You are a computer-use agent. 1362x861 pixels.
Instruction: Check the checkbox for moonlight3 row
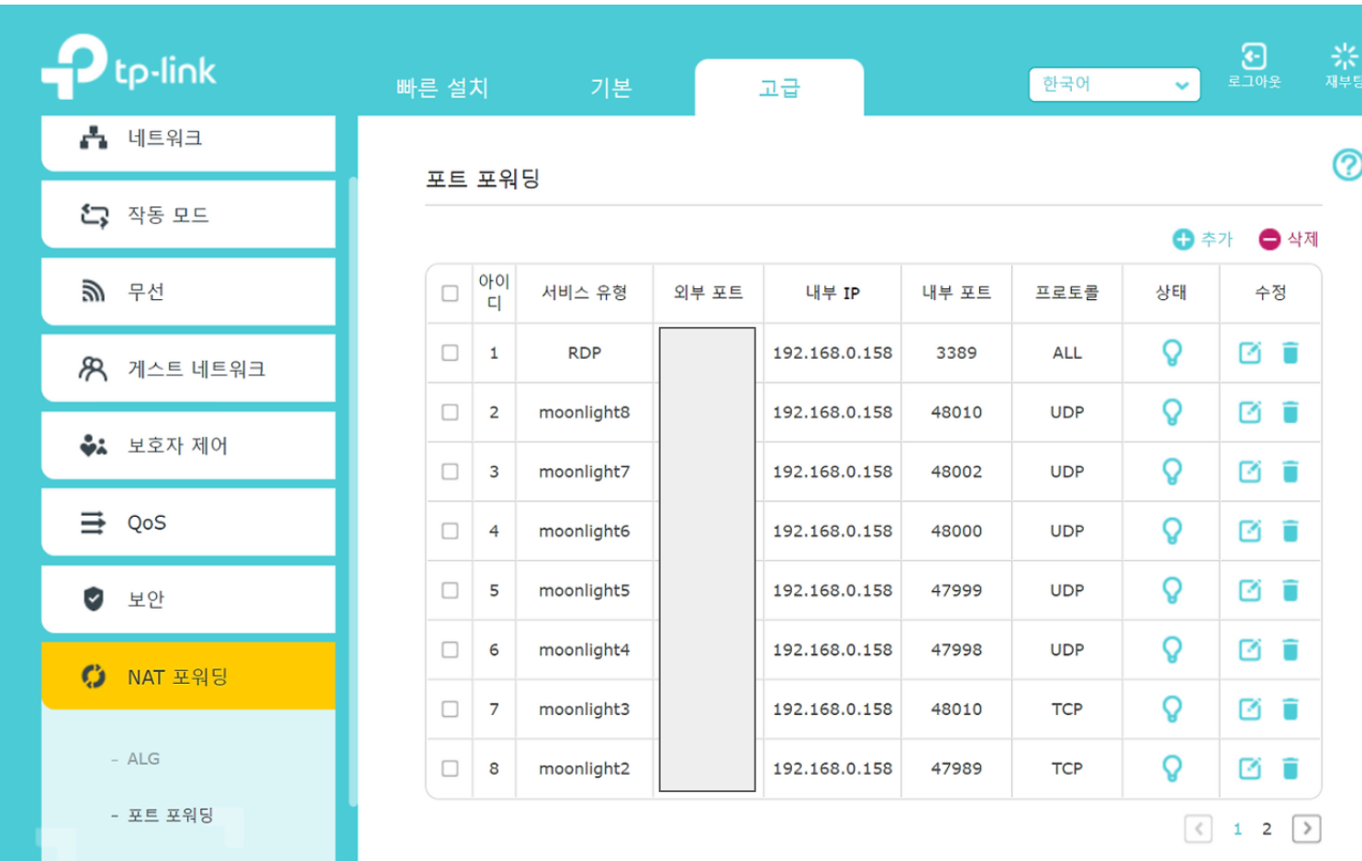point(450,709)
